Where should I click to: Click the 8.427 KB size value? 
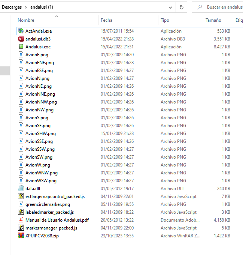point(222,46)
